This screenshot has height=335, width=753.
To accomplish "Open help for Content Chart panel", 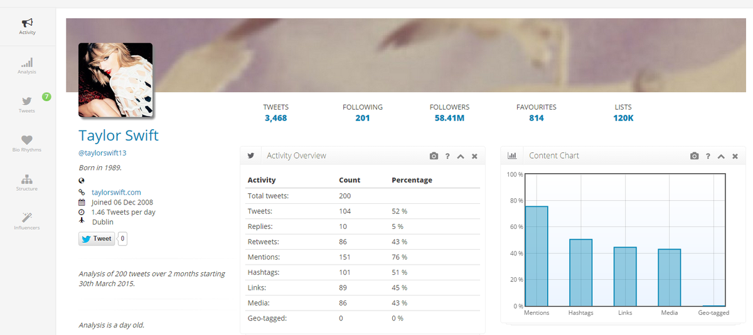I will (708, 156).
